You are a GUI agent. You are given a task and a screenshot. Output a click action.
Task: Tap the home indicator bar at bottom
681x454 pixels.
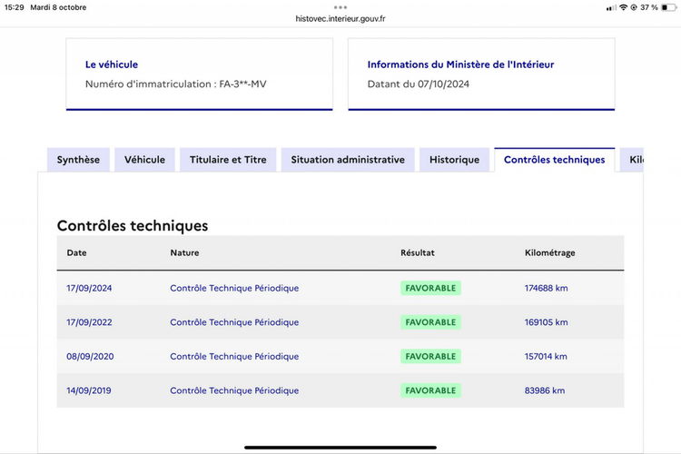[x=340, y=447]
